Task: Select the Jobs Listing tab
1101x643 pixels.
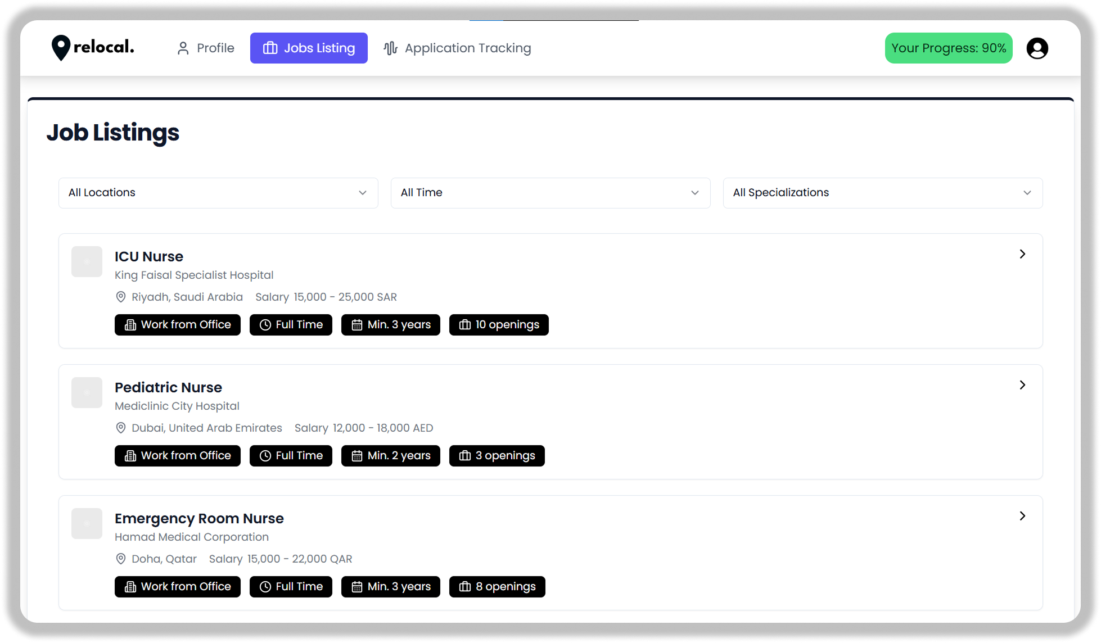Action: pos(309,48)
